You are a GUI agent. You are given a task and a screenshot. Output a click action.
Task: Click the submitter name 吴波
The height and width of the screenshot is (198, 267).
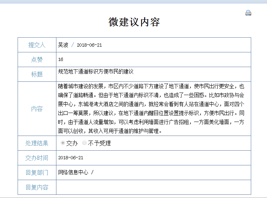pyautogui.click(x=63, y=45)
